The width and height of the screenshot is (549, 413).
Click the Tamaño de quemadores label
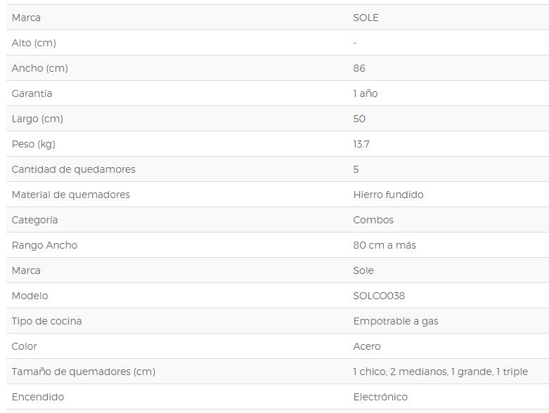point(84,372)
